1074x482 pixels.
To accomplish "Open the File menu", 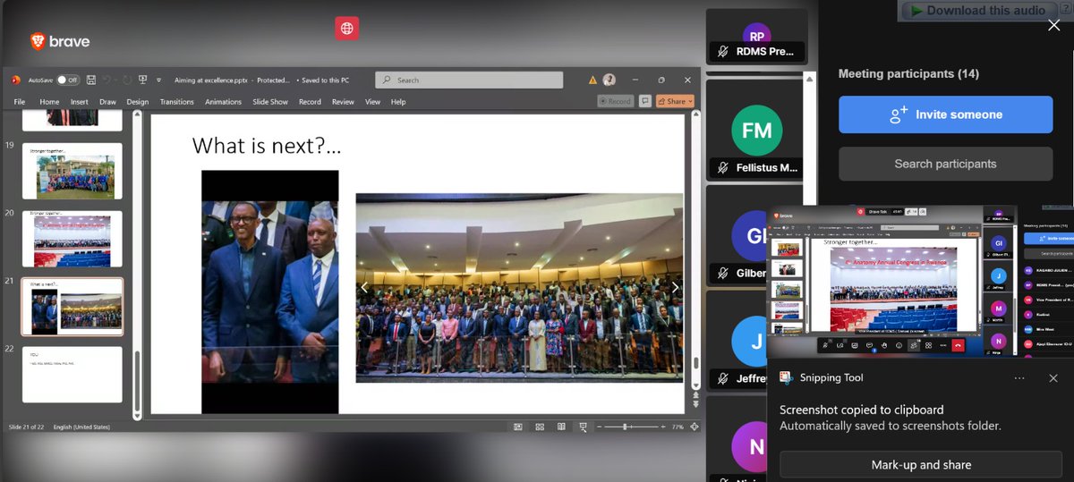I will click(x=20, y=102).
